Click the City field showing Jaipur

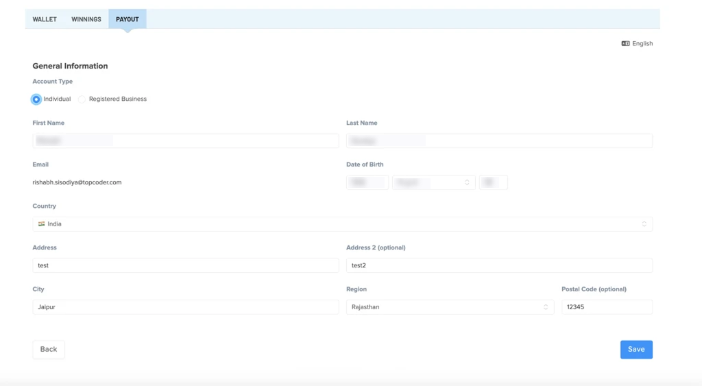[186, 306]
